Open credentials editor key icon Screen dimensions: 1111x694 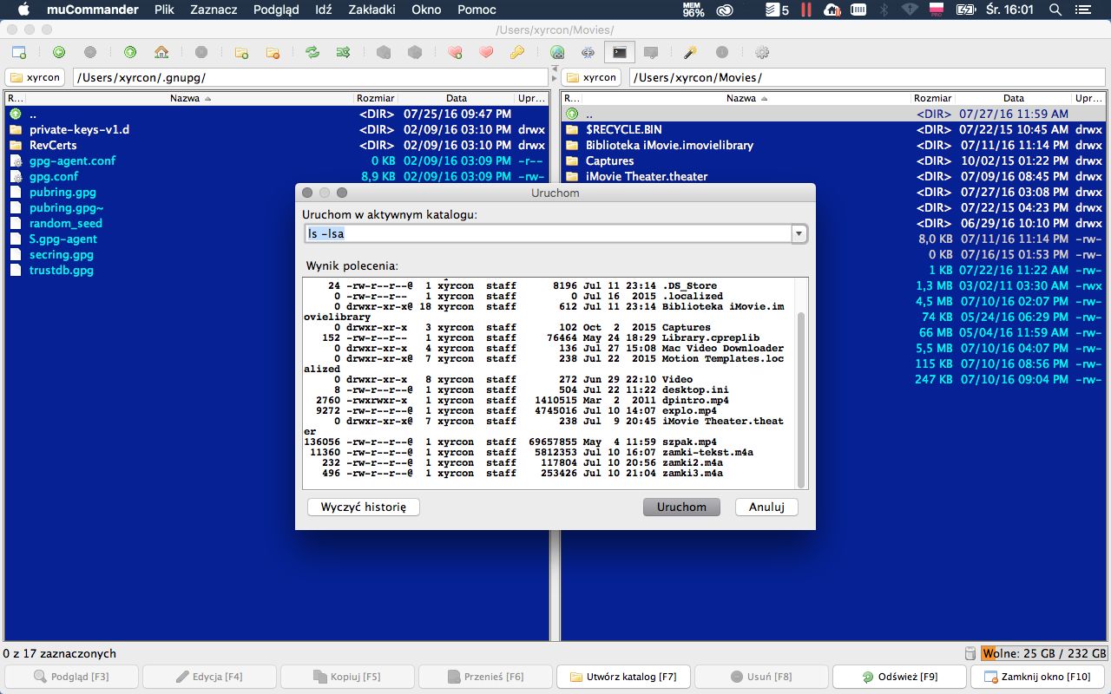coord(517,52)
